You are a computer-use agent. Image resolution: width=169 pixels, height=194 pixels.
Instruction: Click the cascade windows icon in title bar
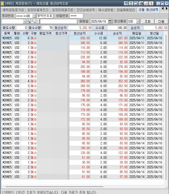(x=136, y=3)
